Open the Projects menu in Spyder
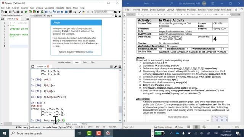The height and width of the screenshot is (137, 244). [60, 8]
